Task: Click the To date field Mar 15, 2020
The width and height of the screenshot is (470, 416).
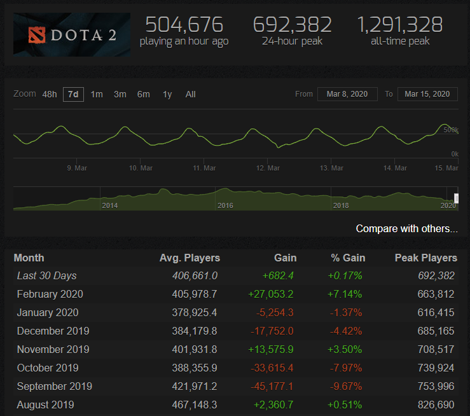Action: (427, 94)
